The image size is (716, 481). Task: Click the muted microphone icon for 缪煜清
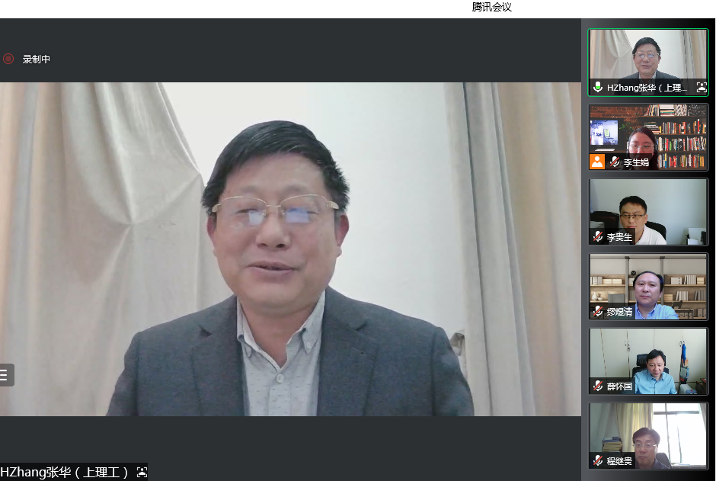click(598, 312)
